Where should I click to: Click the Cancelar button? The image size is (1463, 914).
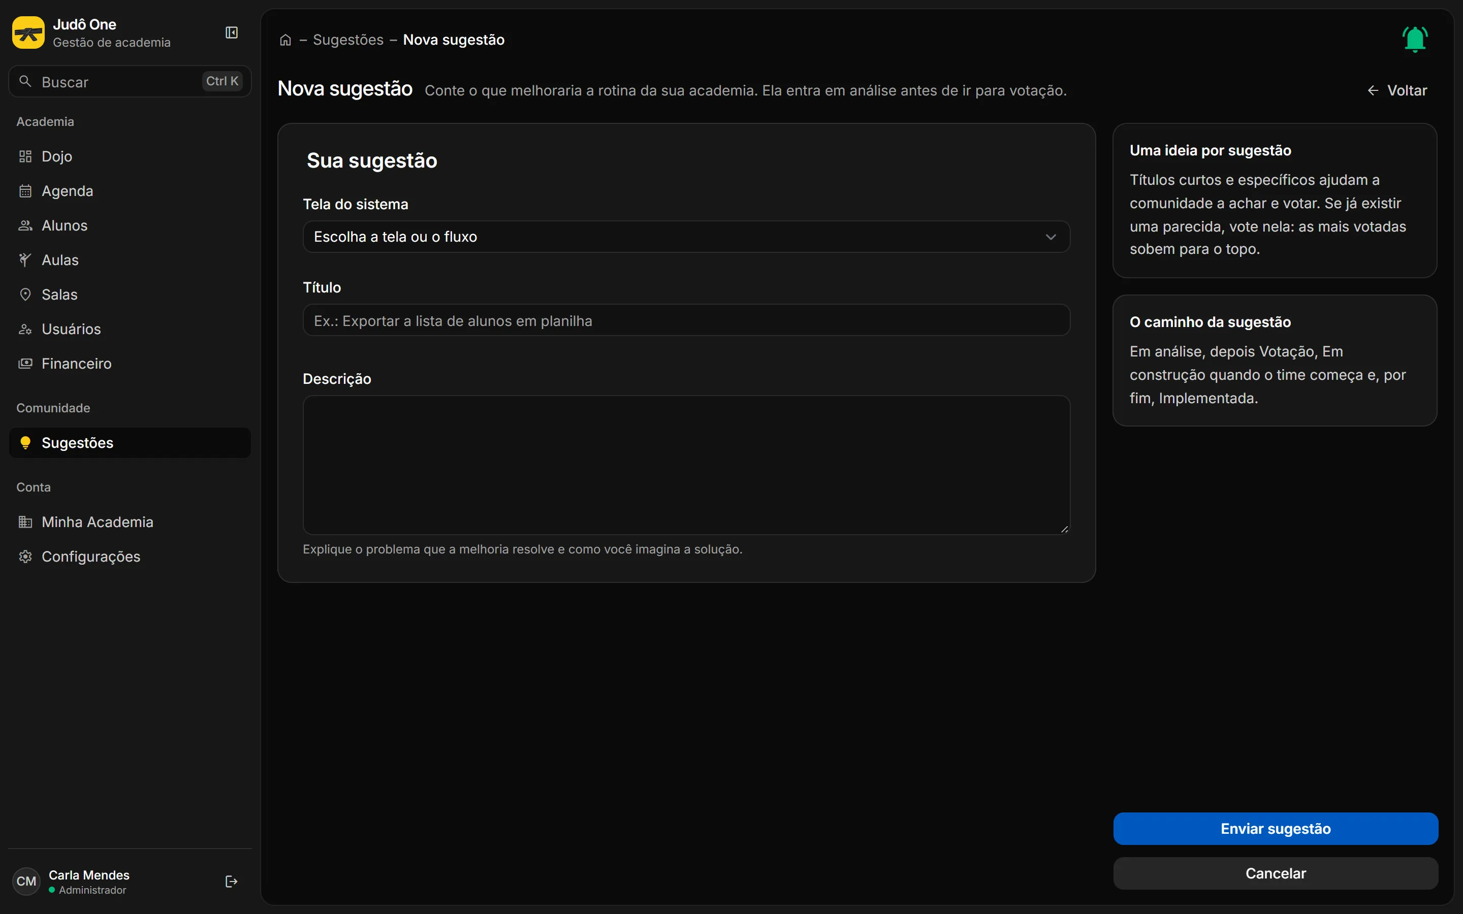point(1276,873)
